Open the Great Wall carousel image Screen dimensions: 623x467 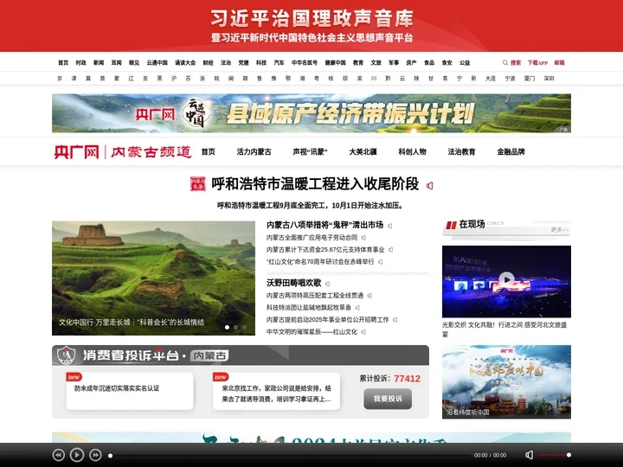[153, 278]
